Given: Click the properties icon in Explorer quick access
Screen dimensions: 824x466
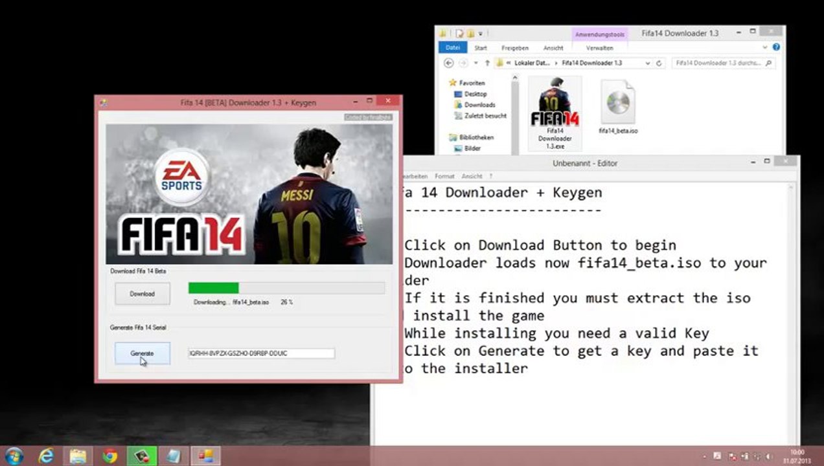Looking at the screenshot, I should click(x=459, y=33).
